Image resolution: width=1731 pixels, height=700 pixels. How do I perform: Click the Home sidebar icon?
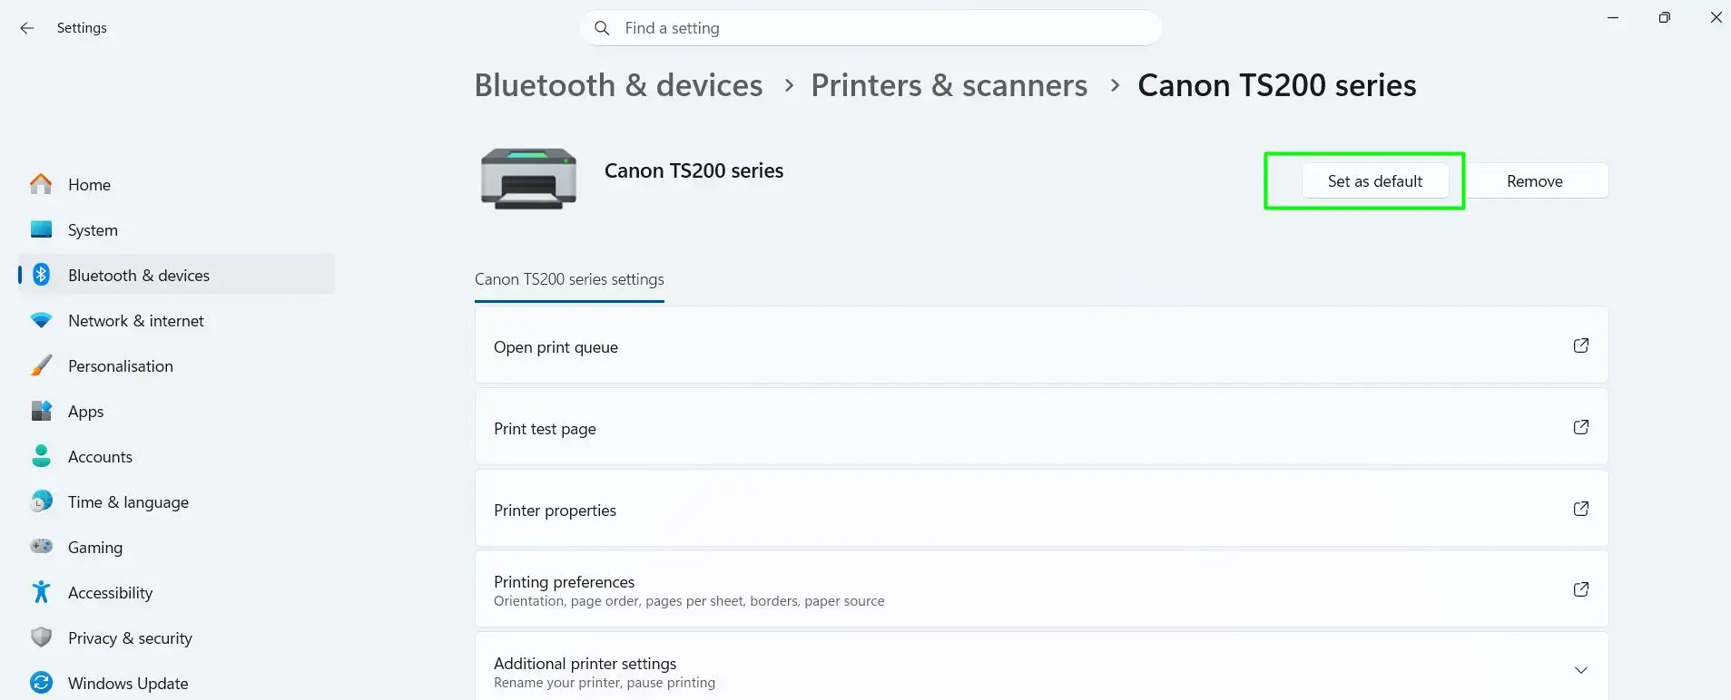(x=41, y=184)
